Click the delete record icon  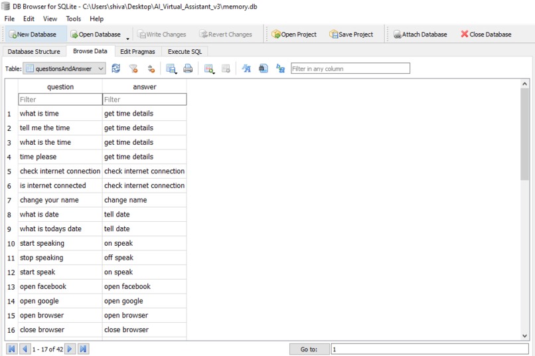pos(226,68)
